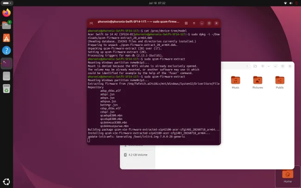Close the Terminal window
The height and width of the screenshot is (188, 301).
[x=216, y=23]
